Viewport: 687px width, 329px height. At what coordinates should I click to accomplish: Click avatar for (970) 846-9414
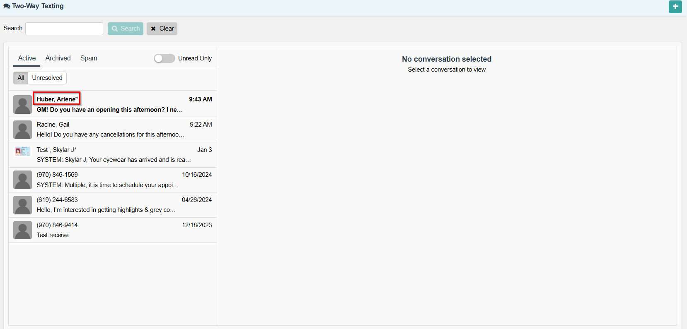[x=22, y=230]
